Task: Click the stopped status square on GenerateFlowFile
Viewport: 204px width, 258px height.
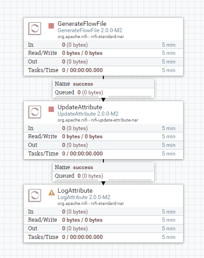Action: (51, 26)
